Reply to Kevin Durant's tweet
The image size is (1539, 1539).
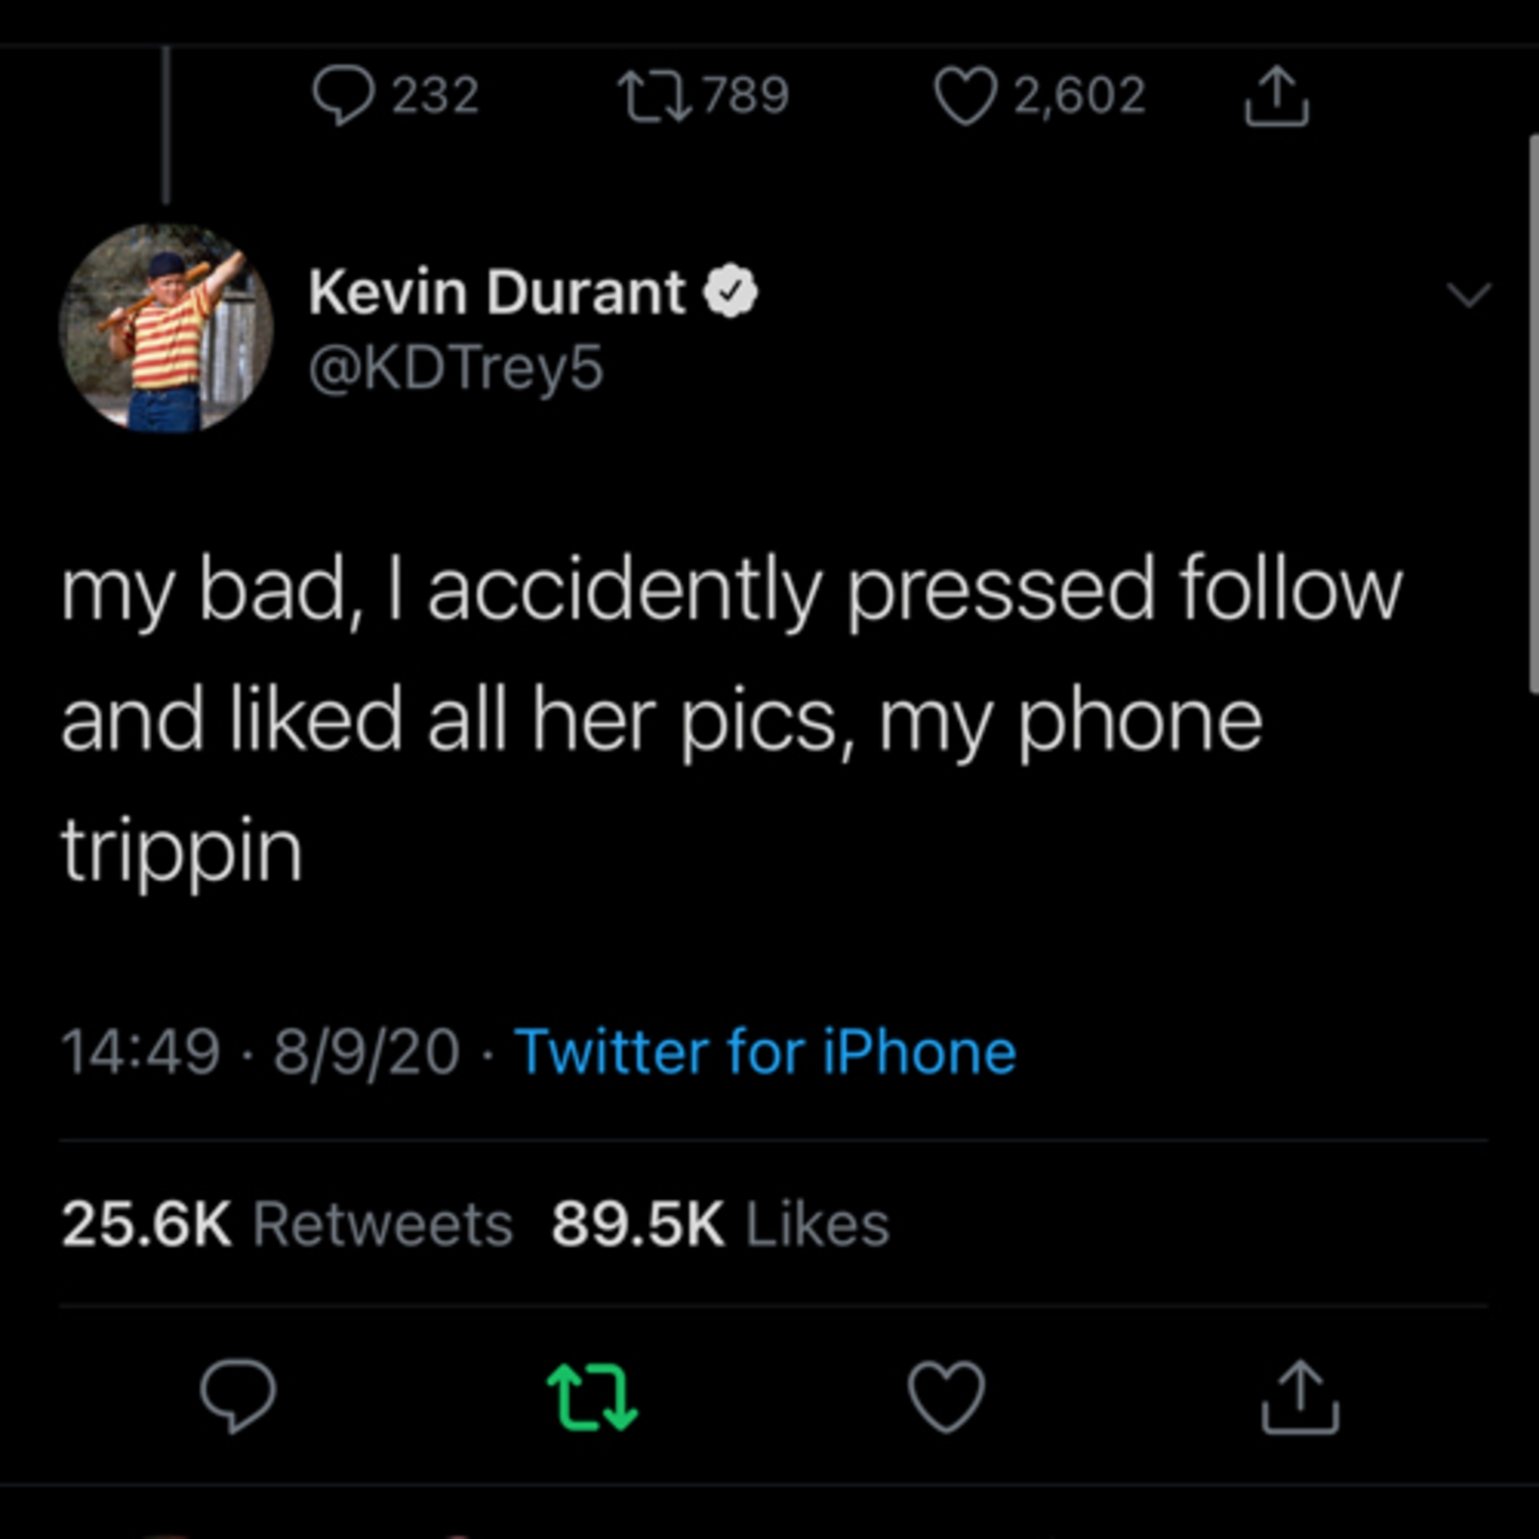[238, 1396]
